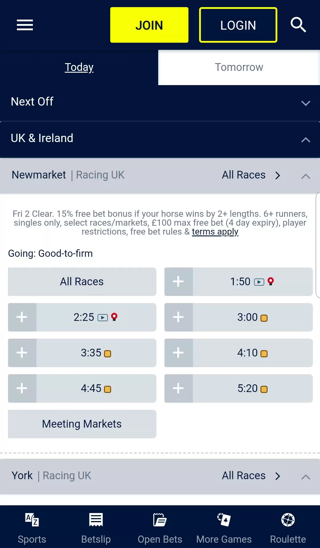Collapse the Newmarket meeting chevron
Image resolution: width=320 pixels, height=548 pixels.
pyautogui.click(x=305, y=176)
